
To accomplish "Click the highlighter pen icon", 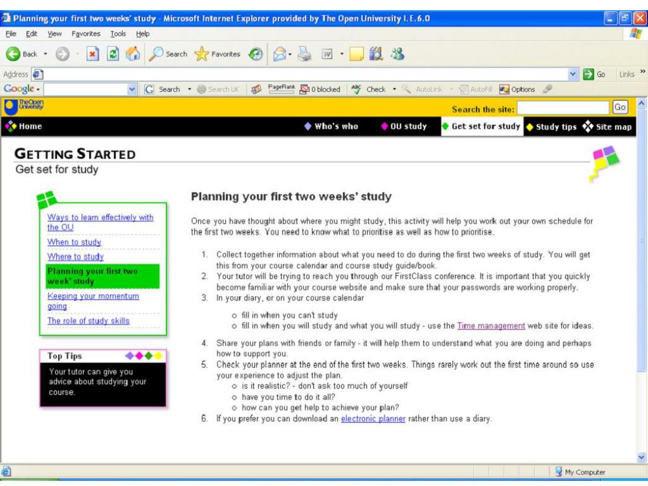I will tap(547, 89).
